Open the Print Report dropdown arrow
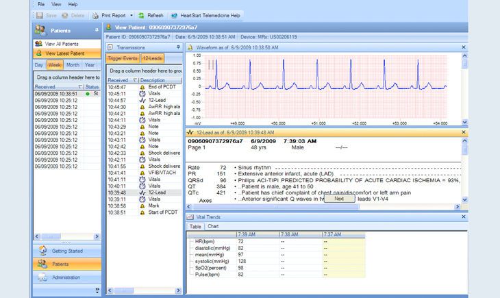500x298 pixels. pyautogui.click(x=130, y=14)
